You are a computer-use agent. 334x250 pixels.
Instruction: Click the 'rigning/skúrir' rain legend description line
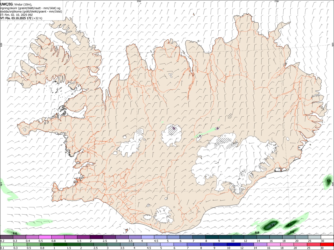[30, 8]
